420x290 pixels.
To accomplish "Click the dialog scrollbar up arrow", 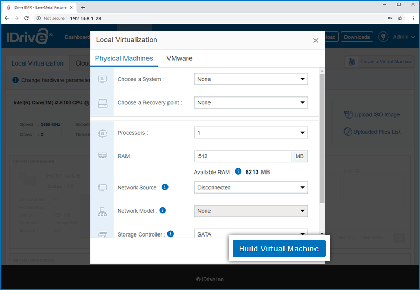I will click(x=322, y=71).
